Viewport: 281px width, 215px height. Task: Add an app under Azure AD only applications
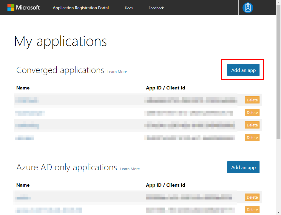click(x=243, y=167)
